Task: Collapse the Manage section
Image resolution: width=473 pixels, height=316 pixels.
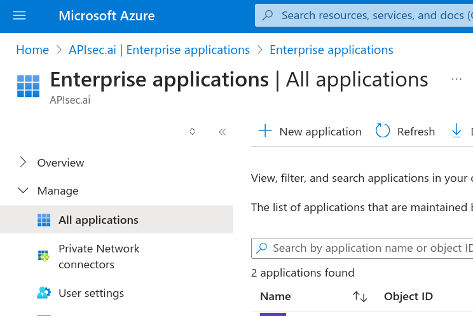Action: coord(24,191)
